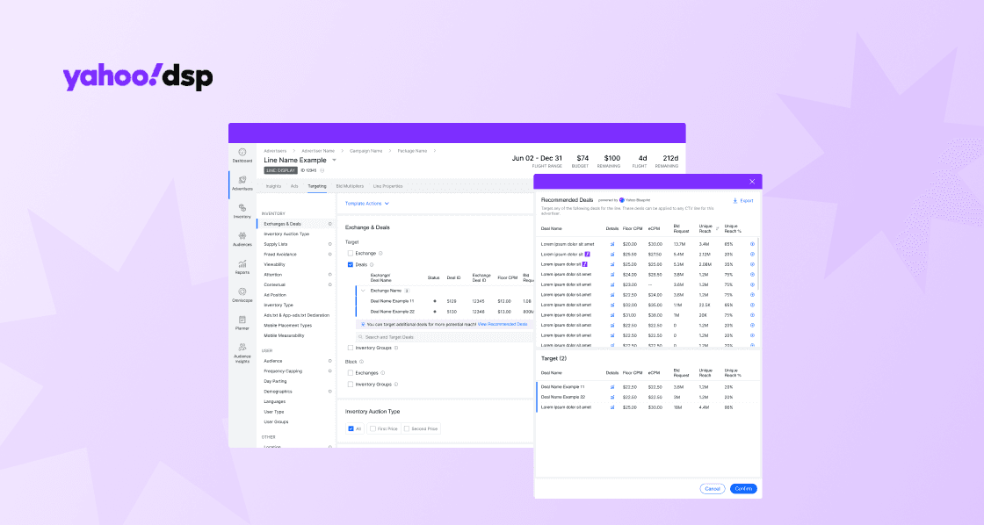Click the info icon next to Exchange checkbox
Image resolution: width=984 pixels, height=525 pixels.
(380, 254)
